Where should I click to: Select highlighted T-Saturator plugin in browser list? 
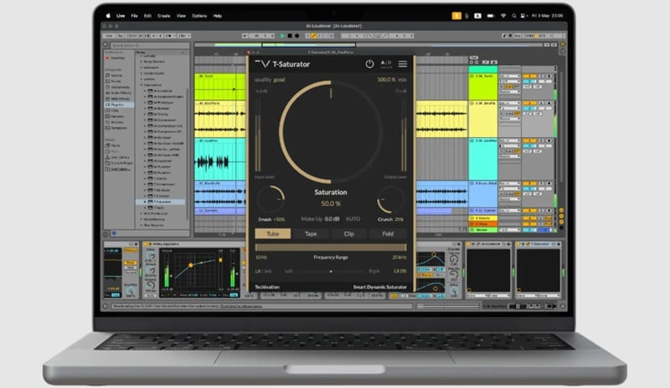click(x=161, y=202)
